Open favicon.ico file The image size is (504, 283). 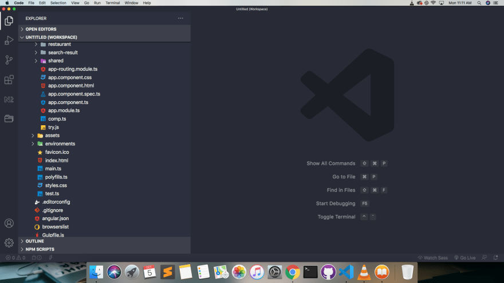pos(57,152)
